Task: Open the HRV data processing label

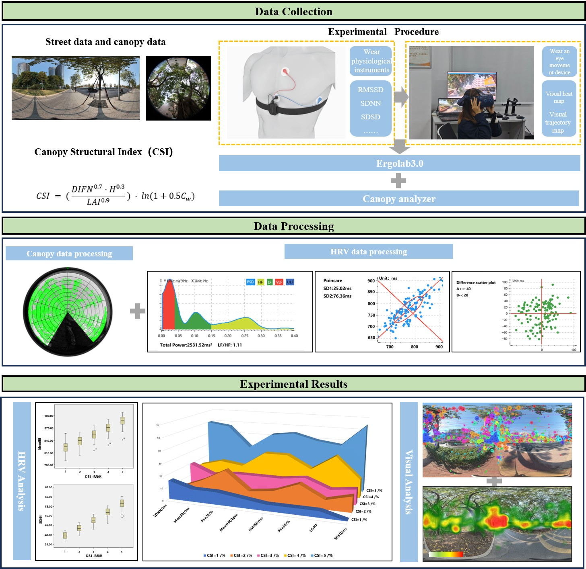Action: pos(368,252)
